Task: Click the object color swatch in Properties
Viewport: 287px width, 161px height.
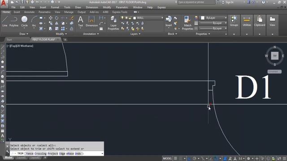Action: 203,18
